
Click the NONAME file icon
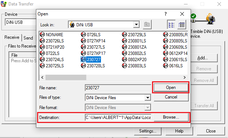click(x=42, y=35)
